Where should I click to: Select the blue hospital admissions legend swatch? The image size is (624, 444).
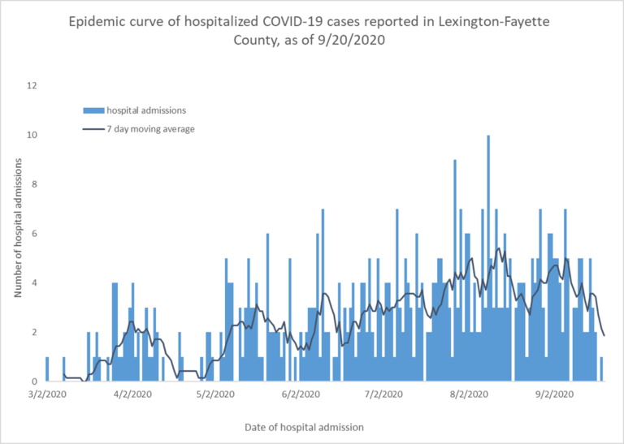pos(93,110)
